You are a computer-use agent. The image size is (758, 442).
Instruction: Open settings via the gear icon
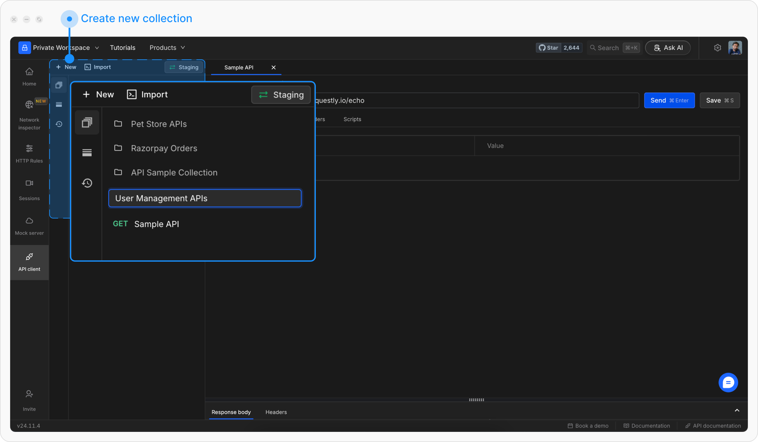[717, 48]
